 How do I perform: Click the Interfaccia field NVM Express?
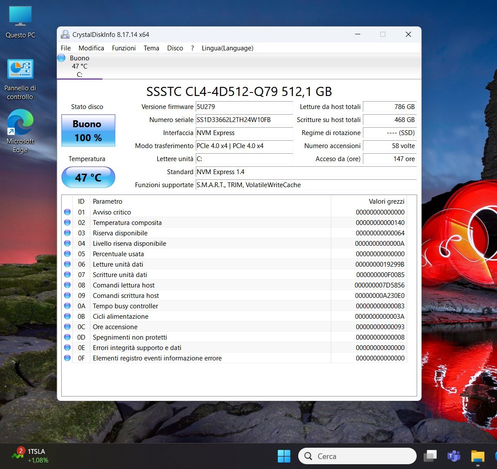244,132
